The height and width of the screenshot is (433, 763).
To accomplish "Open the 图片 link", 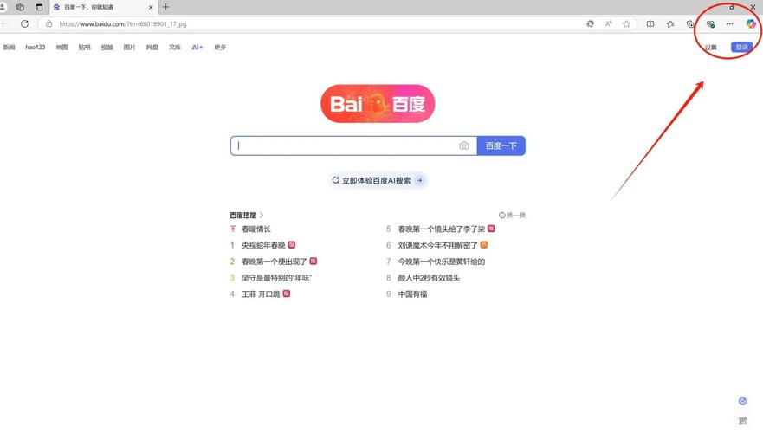I will tap(129, 47).
